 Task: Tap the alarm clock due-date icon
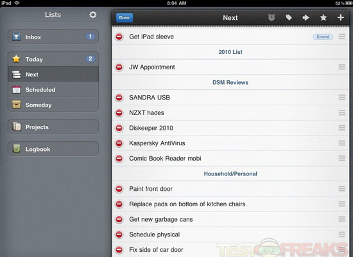[x=271, y=17]
